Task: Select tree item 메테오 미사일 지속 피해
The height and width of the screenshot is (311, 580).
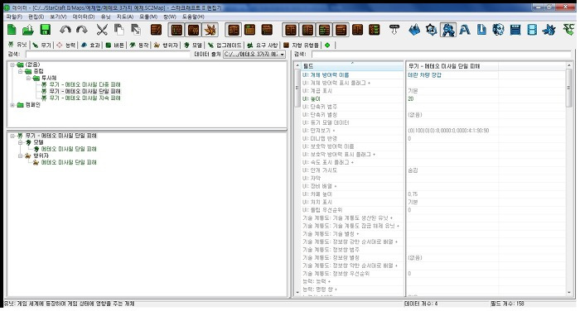Action: click(85, 98)
